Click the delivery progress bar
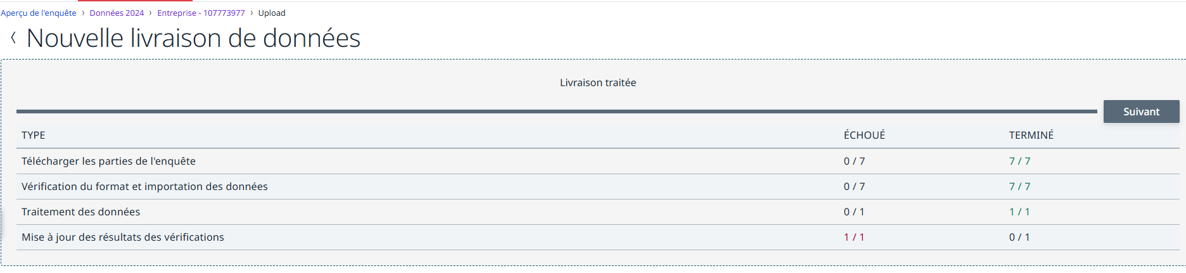 556,111
